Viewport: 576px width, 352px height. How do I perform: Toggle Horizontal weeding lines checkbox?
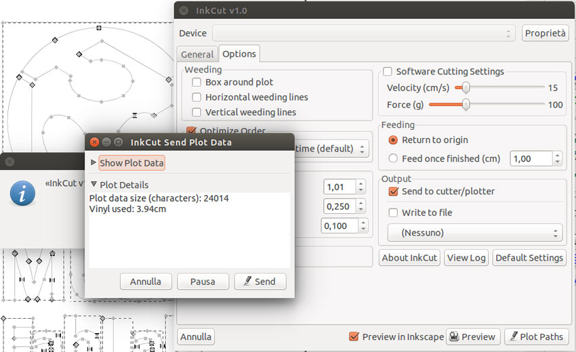click(197, 97)
